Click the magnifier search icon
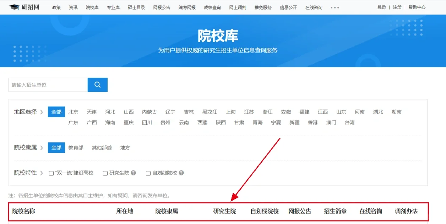 click(x=97, y=85)
